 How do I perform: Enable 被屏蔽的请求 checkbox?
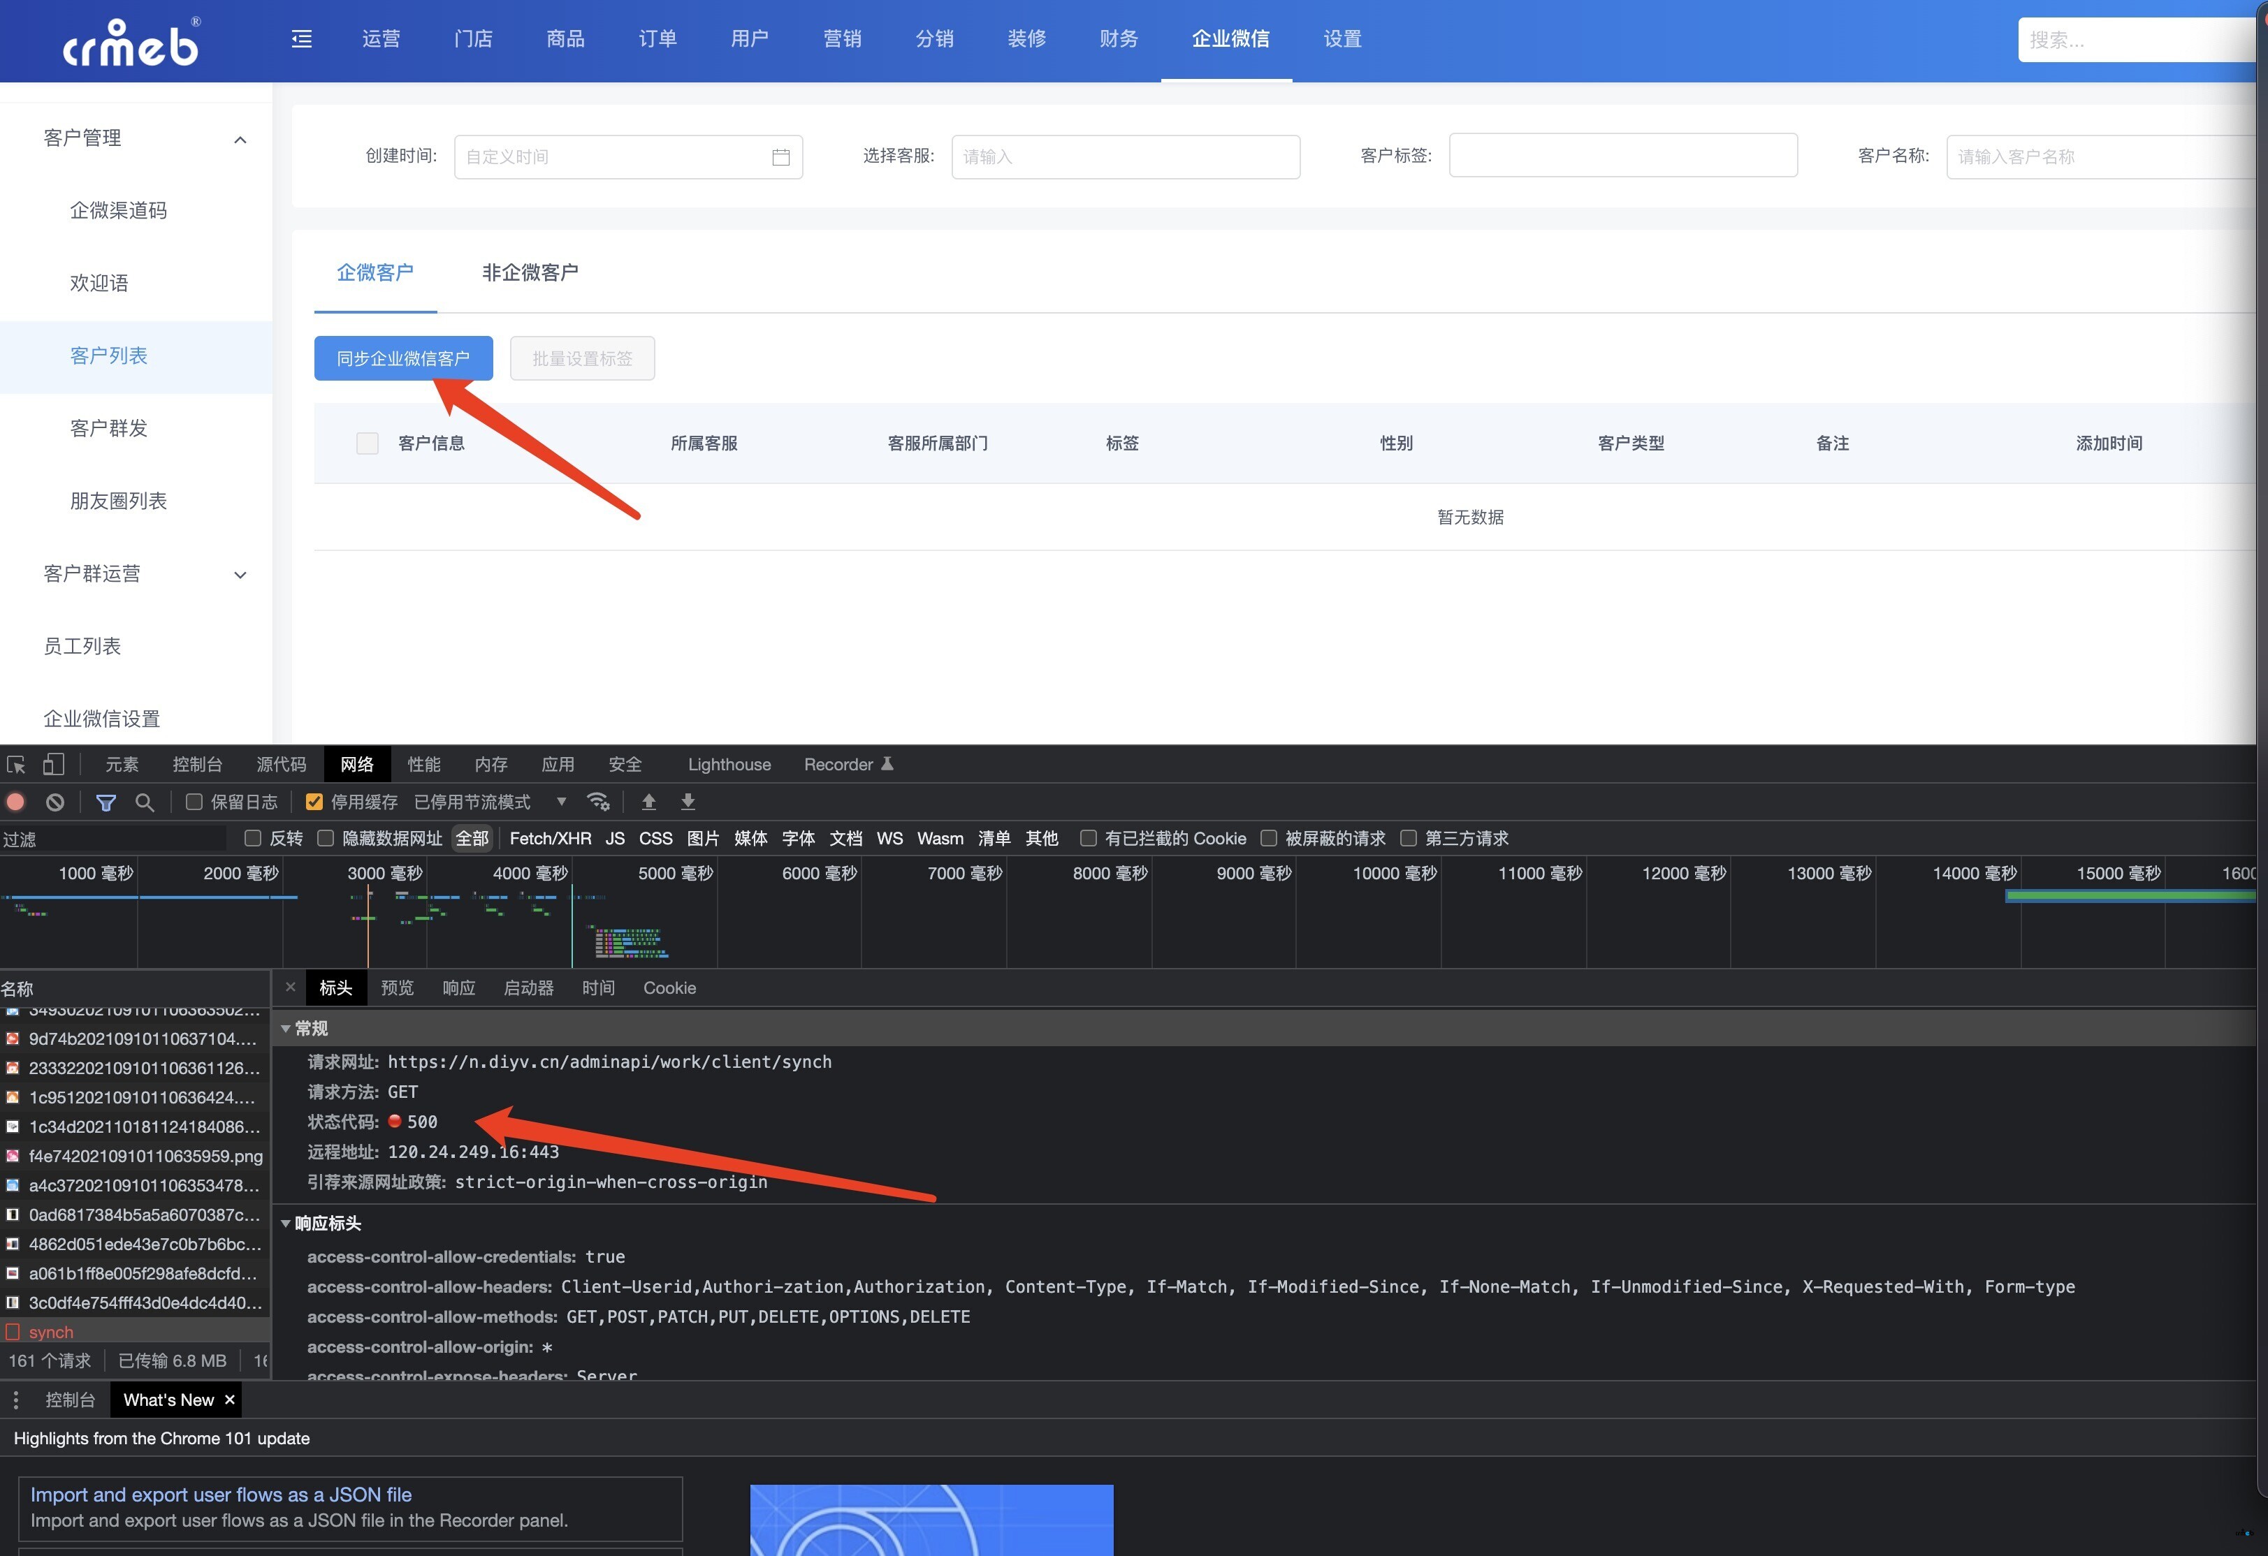click(x=1269, y=838)
